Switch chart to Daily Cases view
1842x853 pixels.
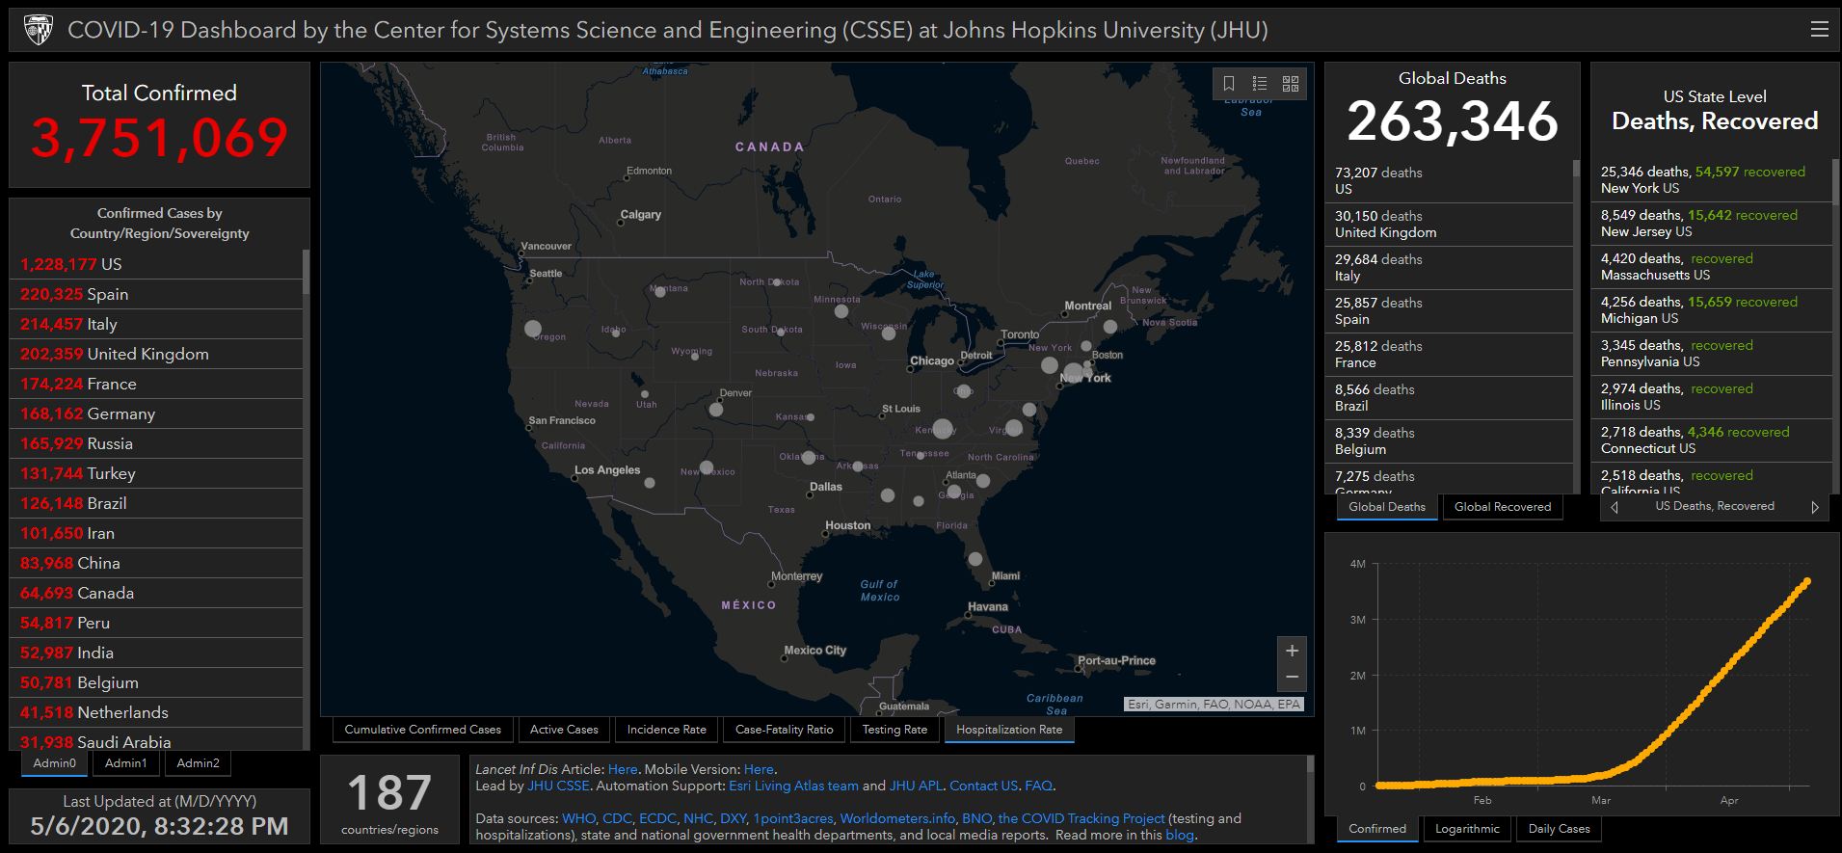pyautogui.click(x=1559, y=829)
